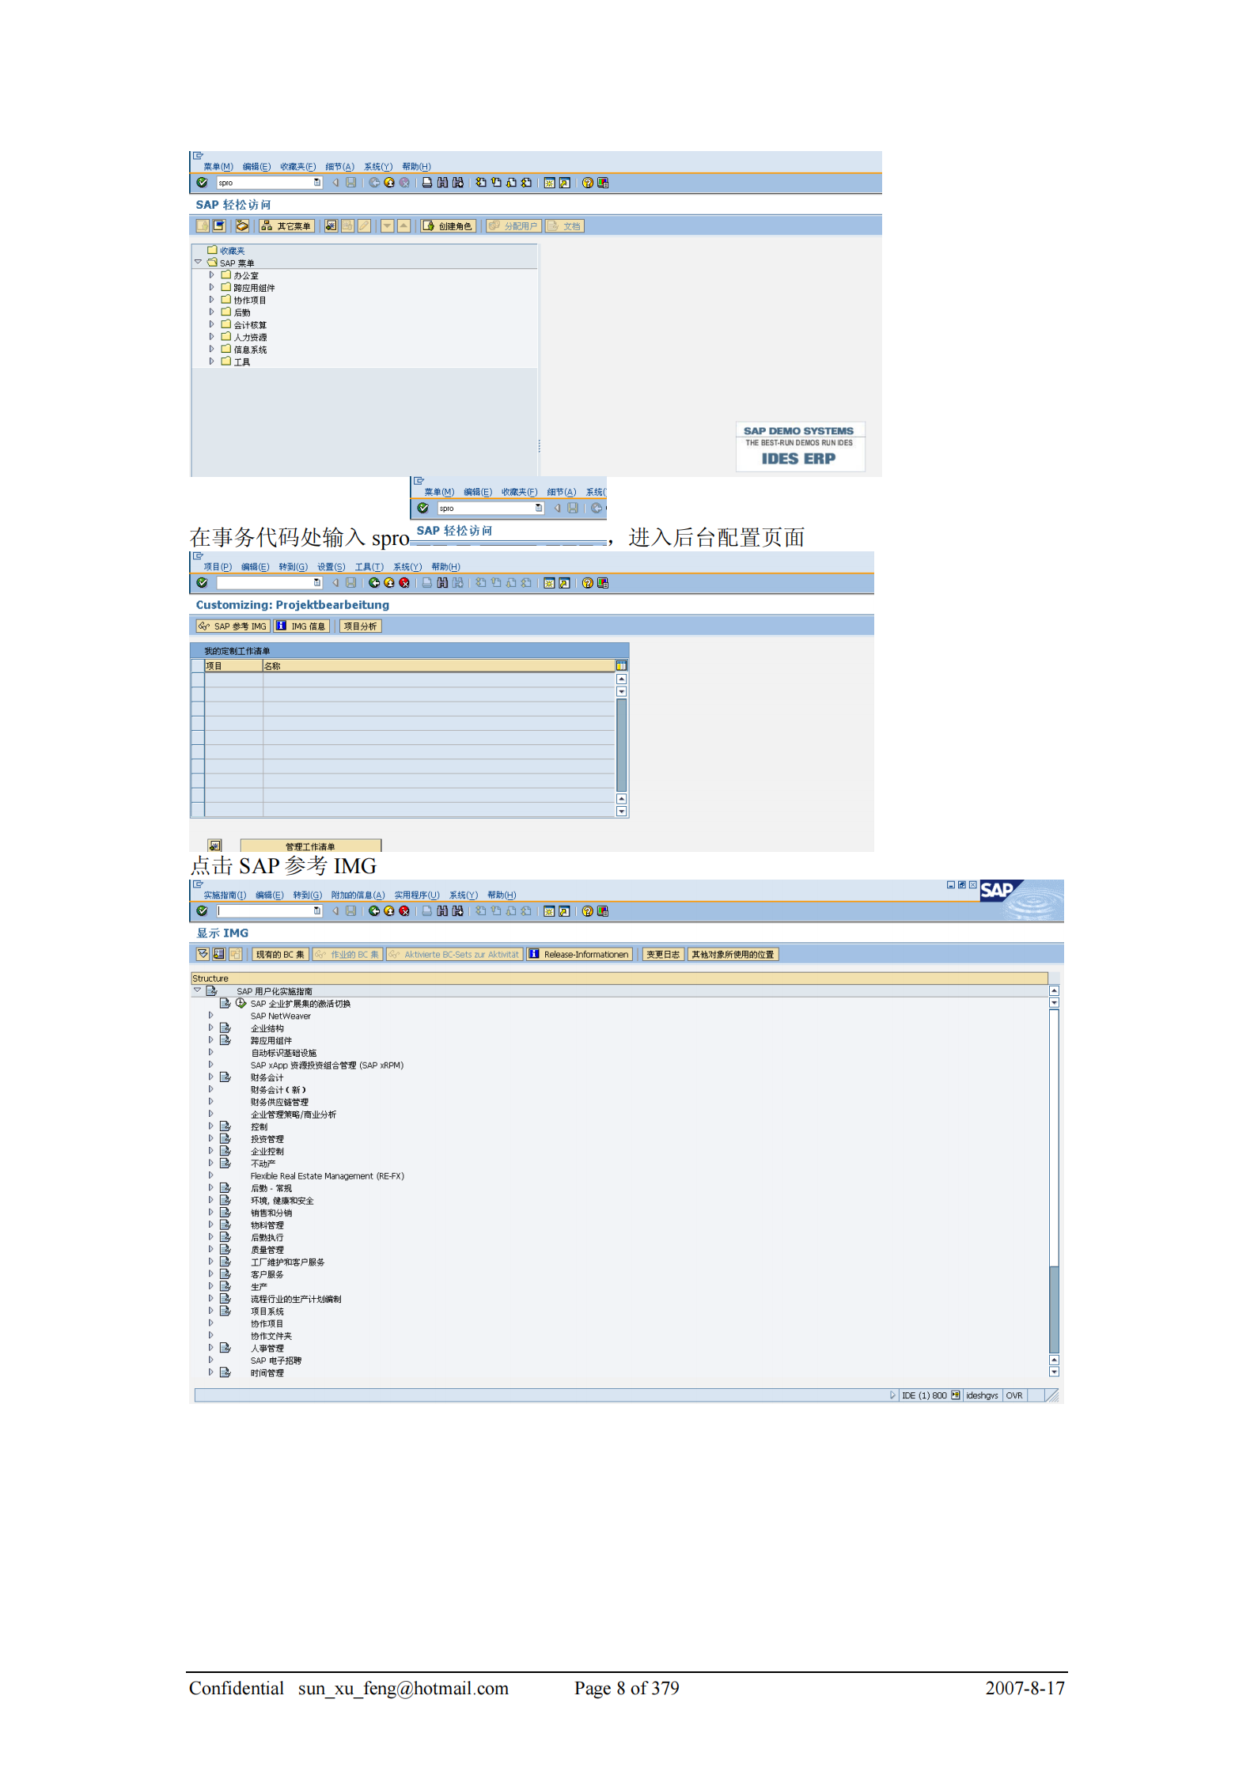Click Release-Informationen button
Screen dimensions: 1254x1775
(580, 955)
